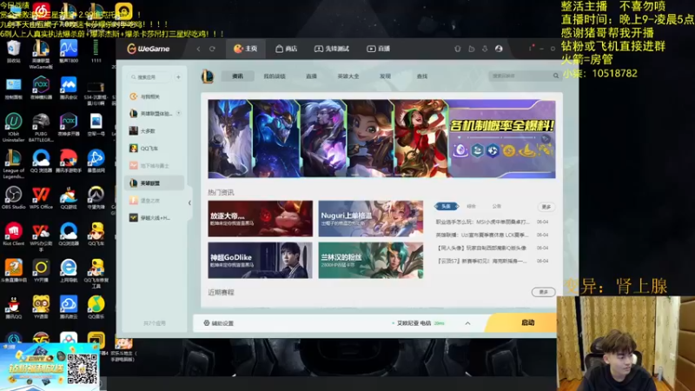This screenshot has height=391, width=695.
Task: Select the 查找 tab
Action: point(422,76)
